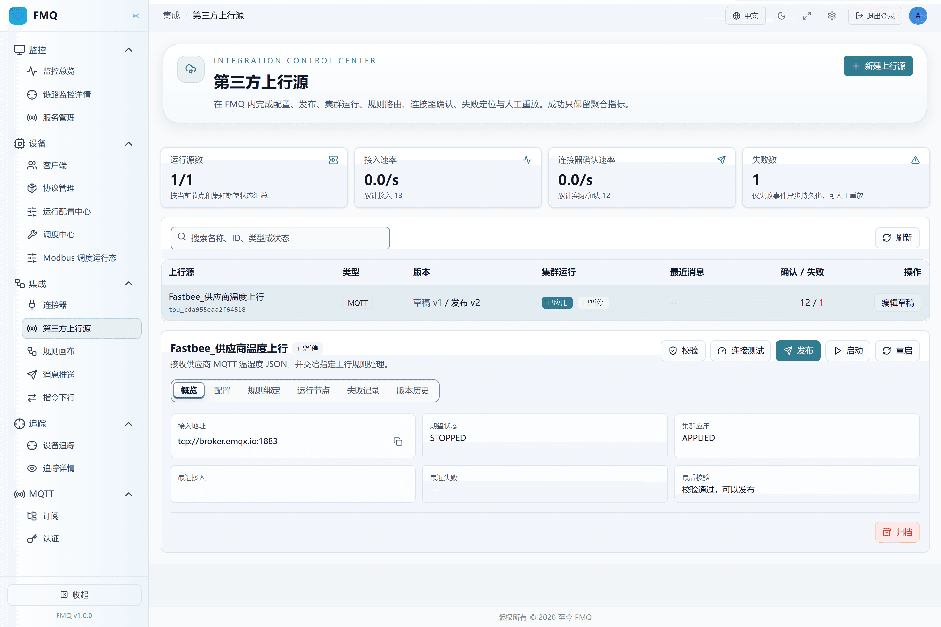Open the user avatar A
The height and width of the screenshot is (627, 941).
pos(918,16)
